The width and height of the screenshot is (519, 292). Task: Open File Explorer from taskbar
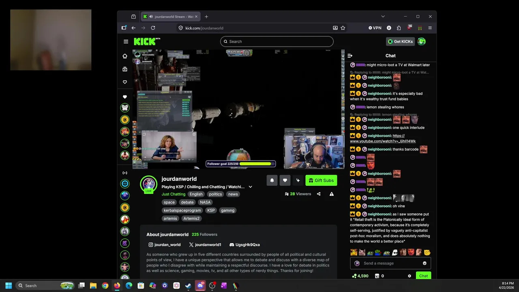pyautogui.click(x=93, y=286)
